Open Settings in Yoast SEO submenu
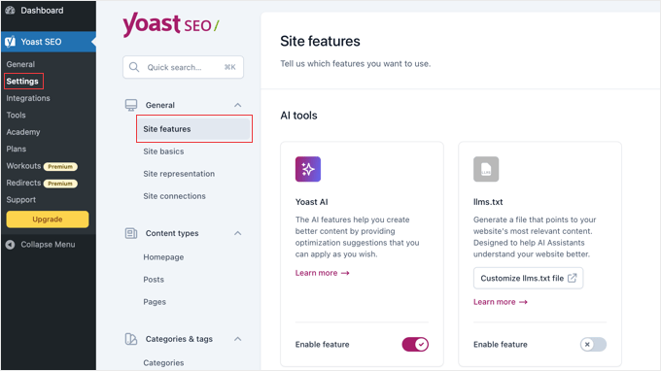 tap(22, 82)
